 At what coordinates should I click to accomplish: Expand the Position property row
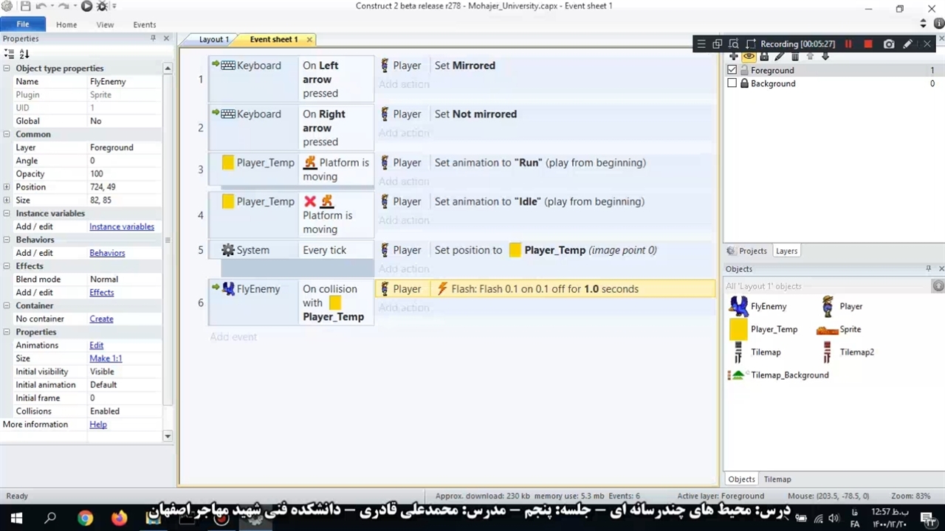pyautogui.click(x=7, y=187)
